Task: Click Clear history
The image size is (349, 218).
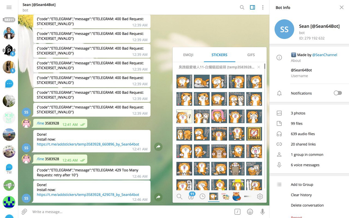Action: pos(301,195)
